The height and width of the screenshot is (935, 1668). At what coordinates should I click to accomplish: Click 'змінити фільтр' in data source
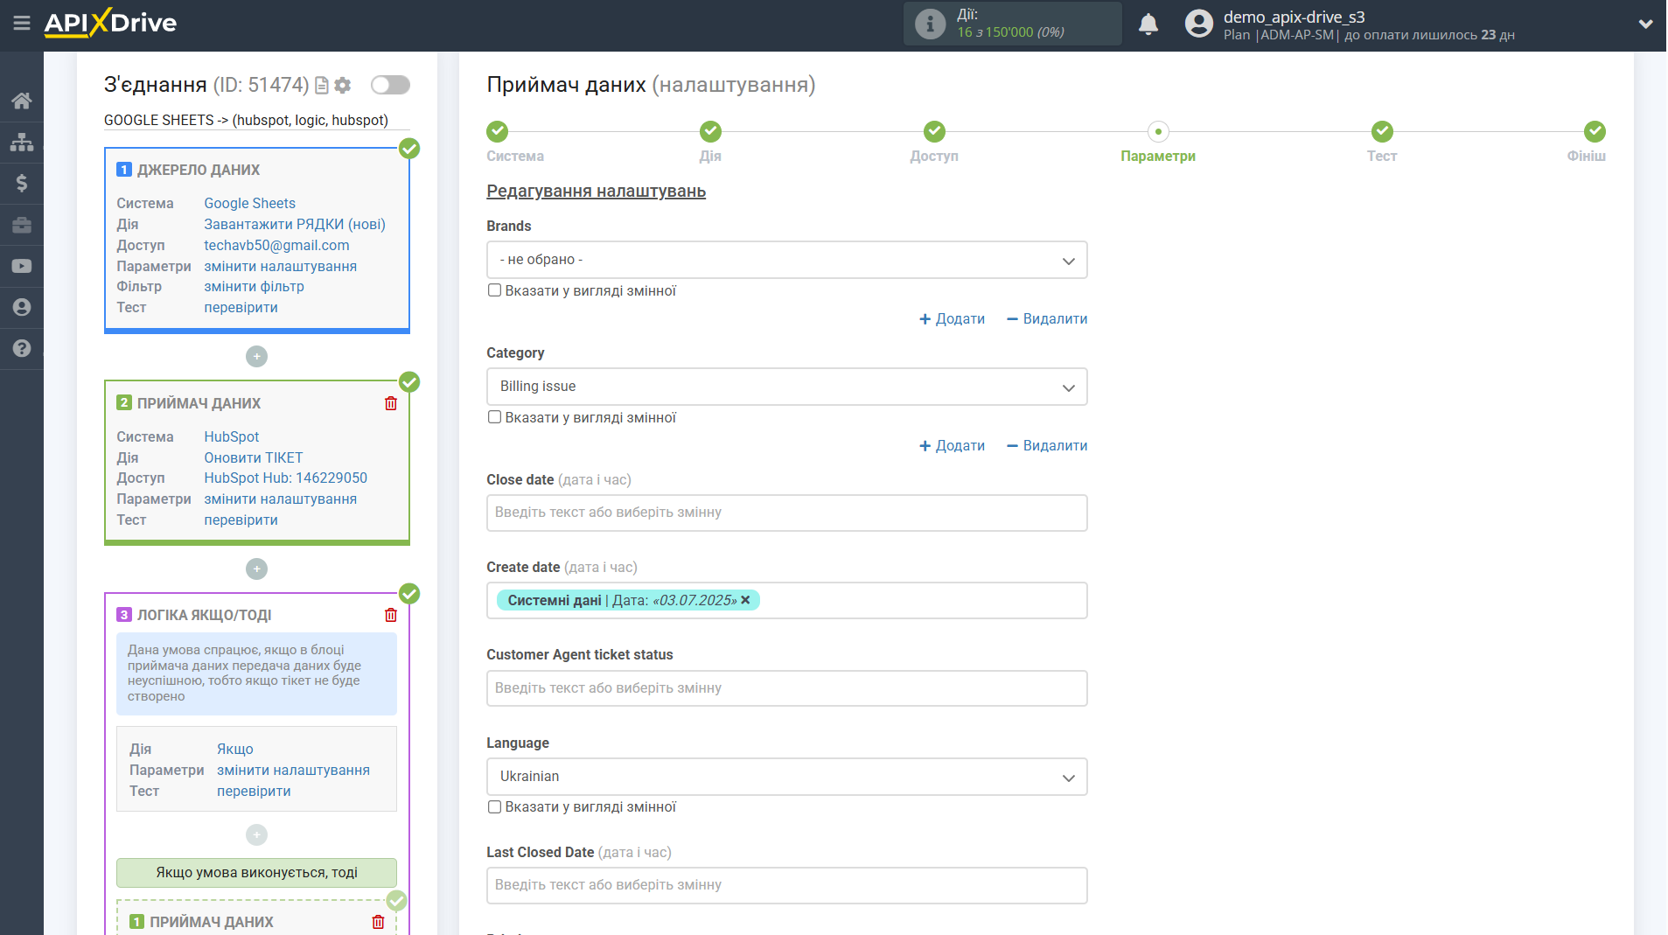point(254,287)
